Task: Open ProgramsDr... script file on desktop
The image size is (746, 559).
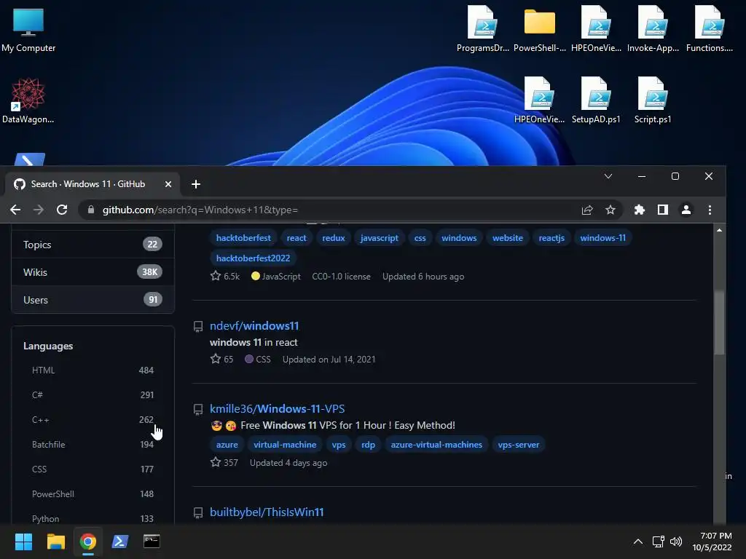Action: tap(482, 29)
